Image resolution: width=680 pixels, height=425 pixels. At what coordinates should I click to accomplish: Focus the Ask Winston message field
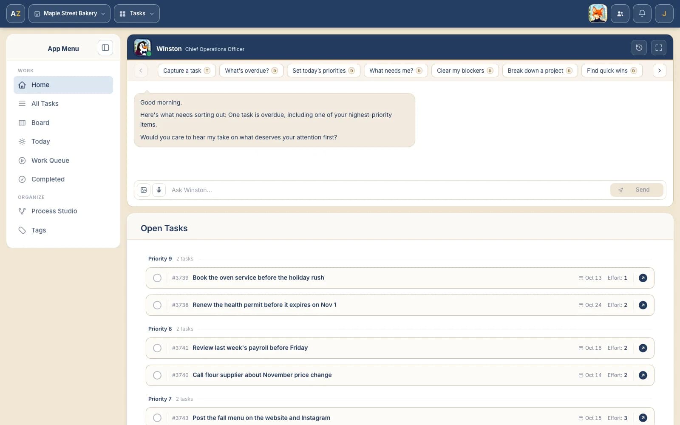coord(388,190)
